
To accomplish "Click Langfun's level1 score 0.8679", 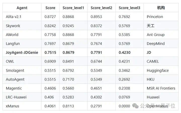I will pyautogui.click(x=68, y=44).
